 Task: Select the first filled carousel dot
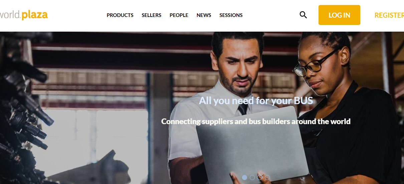[245, 177]
